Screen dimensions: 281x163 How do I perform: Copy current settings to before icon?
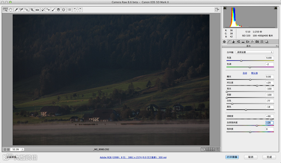point(213,149)
